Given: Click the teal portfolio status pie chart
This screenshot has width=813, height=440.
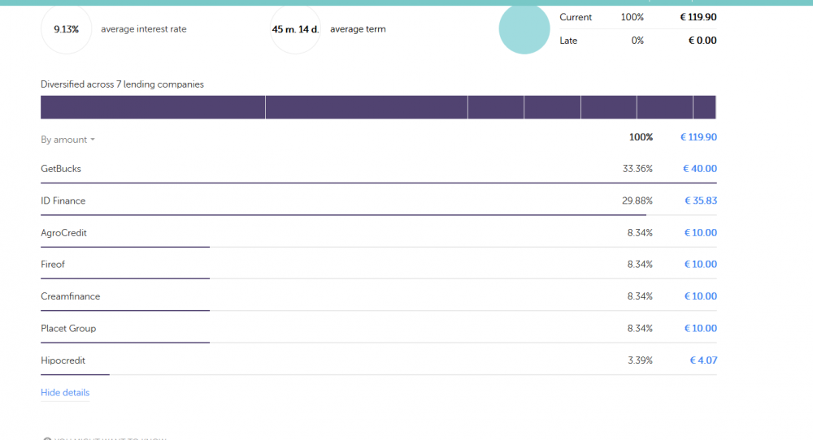Looking at the screenshot, I should click(524, 29).
